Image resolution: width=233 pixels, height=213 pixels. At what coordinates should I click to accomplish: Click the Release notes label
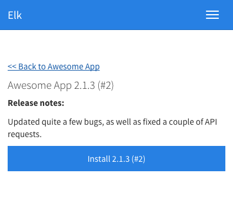tap(36, 103)
